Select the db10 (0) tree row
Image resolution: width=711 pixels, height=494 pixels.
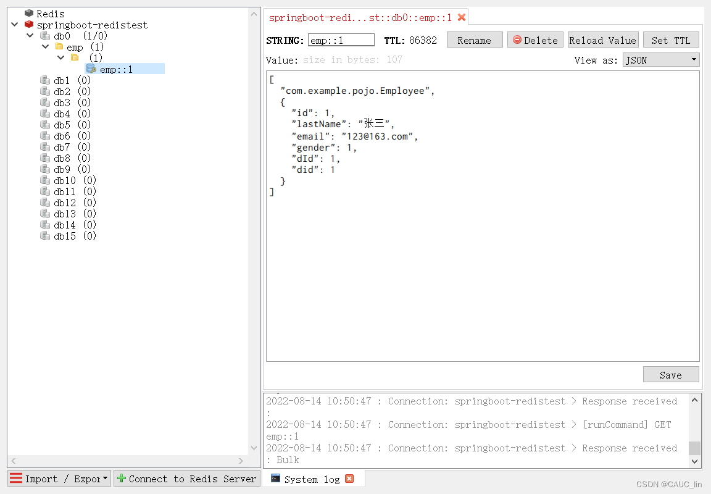point(75,180)
